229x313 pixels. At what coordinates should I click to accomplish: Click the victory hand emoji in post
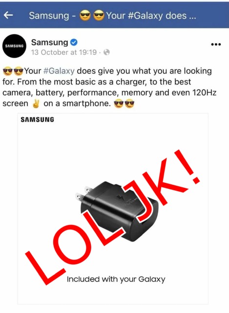click(36, 104)
